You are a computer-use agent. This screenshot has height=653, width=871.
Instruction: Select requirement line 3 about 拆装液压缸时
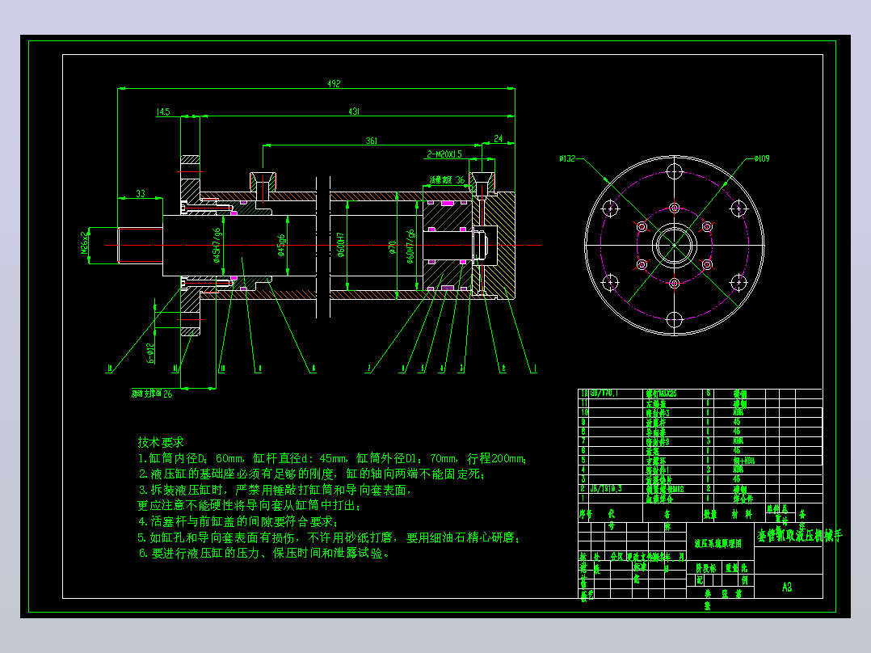tap(275, 491)
